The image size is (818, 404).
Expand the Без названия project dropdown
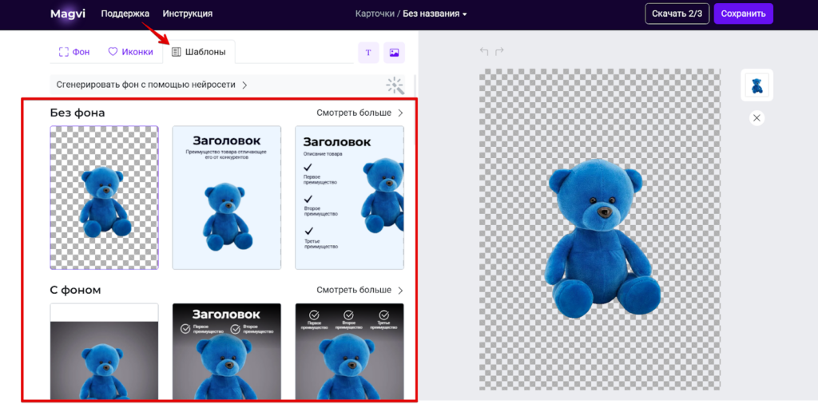point(435,14)
